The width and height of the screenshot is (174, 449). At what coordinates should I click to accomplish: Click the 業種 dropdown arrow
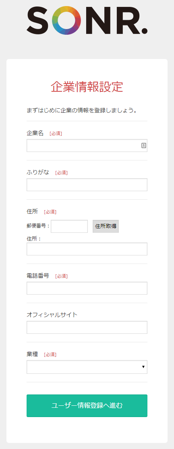(x=143, y=367)
